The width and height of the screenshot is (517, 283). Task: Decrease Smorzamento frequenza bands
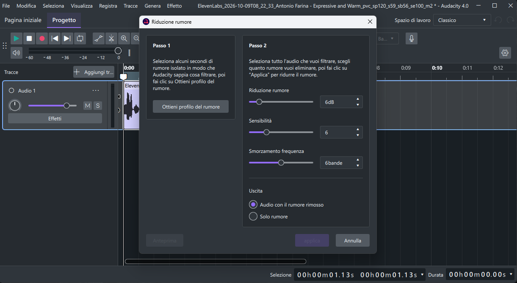[x=358, y=166]
